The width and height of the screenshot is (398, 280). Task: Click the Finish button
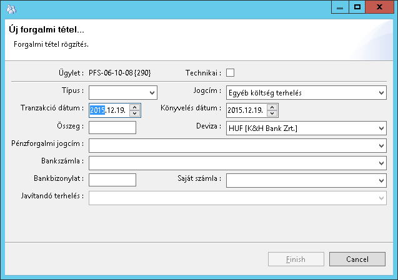[x=296, y=259]
